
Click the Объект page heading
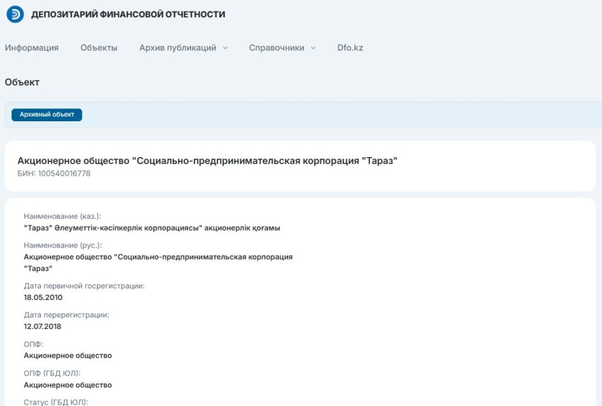pos(22,82)
